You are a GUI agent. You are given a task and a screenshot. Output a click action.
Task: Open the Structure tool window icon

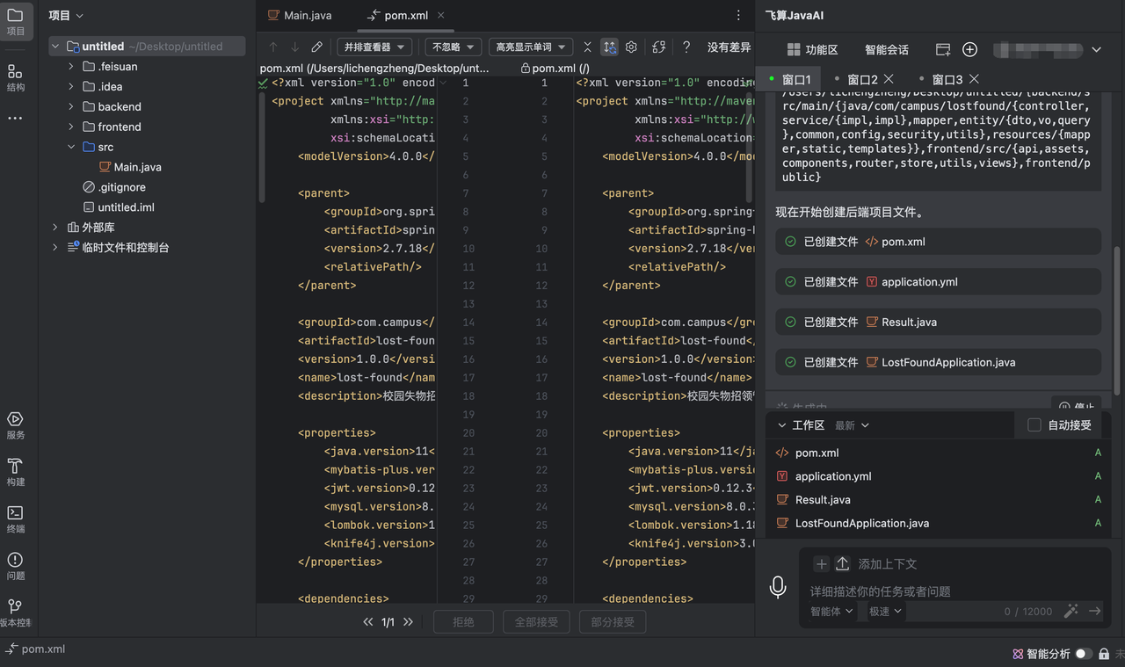[x=15, y=76]
